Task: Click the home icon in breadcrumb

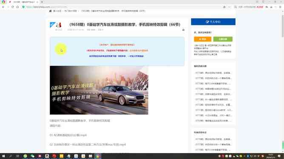Action: 50,11
